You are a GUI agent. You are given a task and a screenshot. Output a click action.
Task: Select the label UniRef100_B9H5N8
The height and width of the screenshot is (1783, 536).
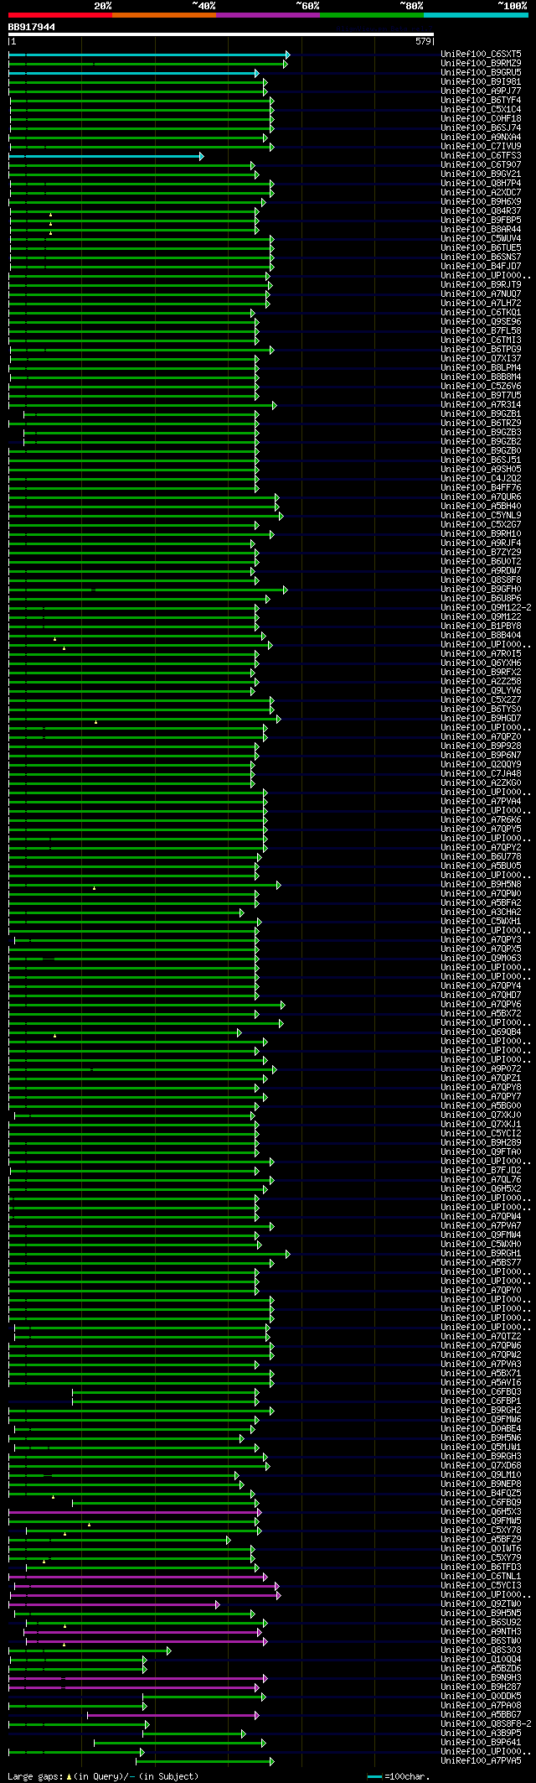[x=481, y=884]
